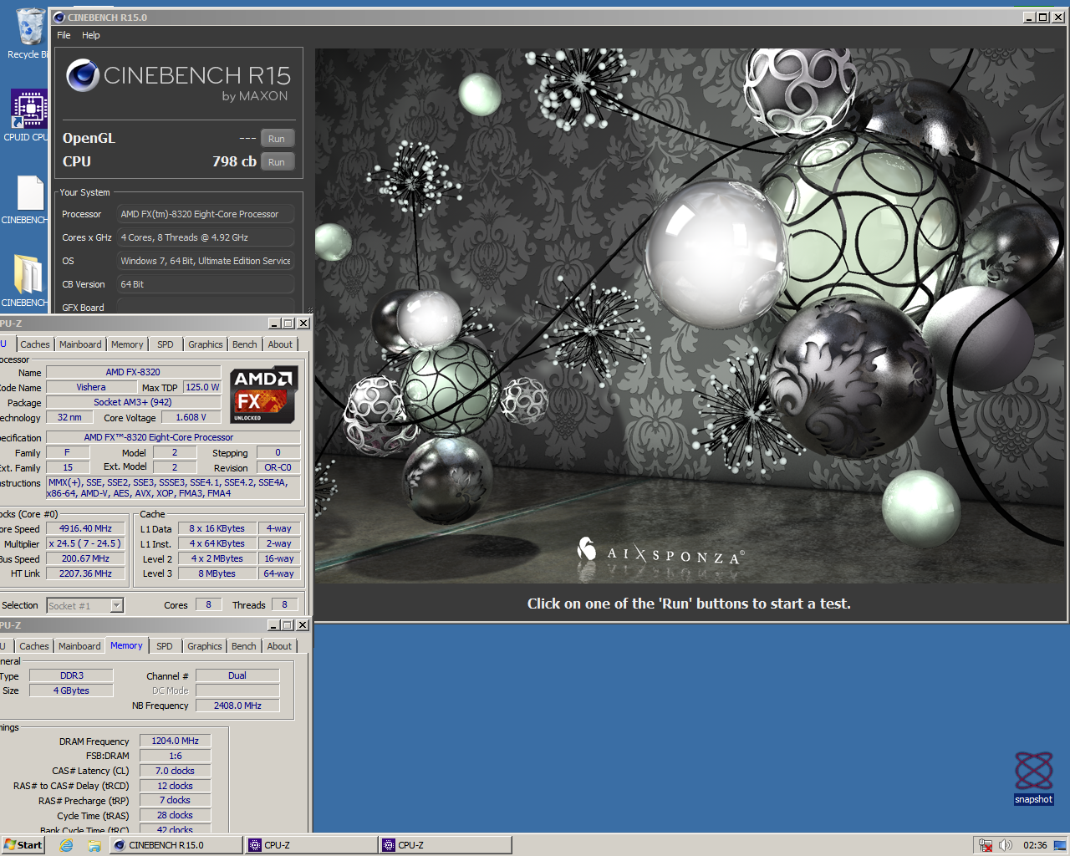This screenshot has height=856, width=1070.
Task: Open the Start menu
Action: [x=23, y=845]
